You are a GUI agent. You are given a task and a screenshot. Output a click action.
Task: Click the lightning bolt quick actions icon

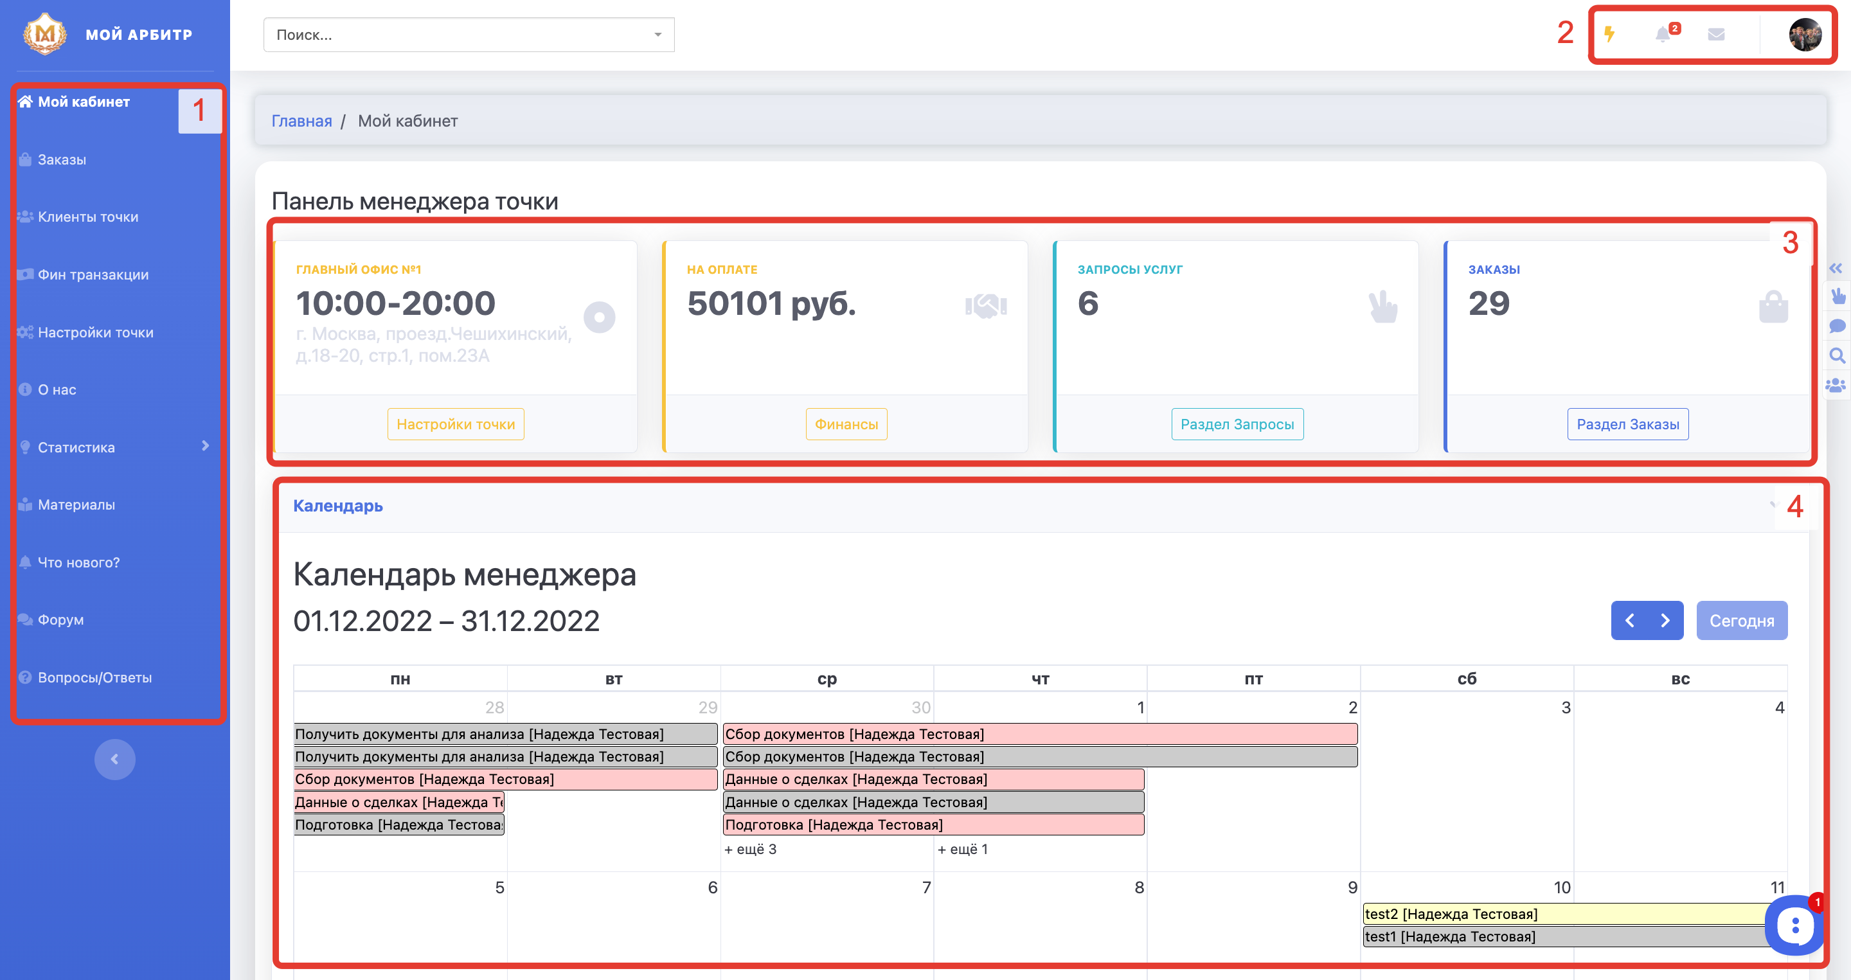click(1609, 34)
